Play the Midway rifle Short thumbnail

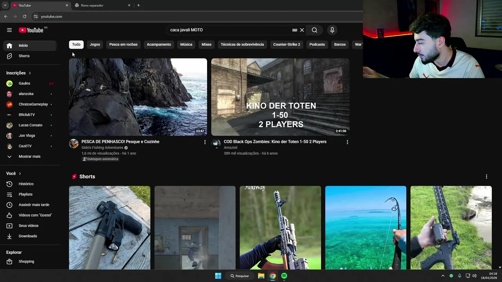pyautogui.click(x=280, y=228)
